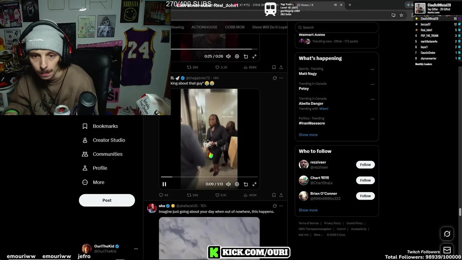Bookmark the post with 658K views
This screenshot has height=260, width=462.
pyautogui.click(x=274, y=67)
